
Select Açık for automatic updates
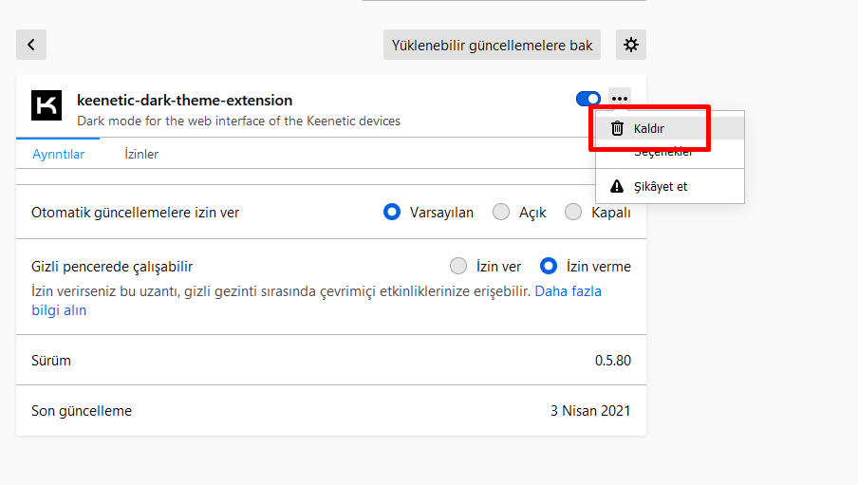[501, 212]
